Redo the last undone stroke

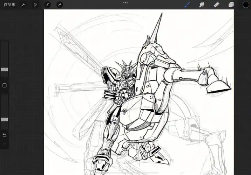click(x=5, y=144)
